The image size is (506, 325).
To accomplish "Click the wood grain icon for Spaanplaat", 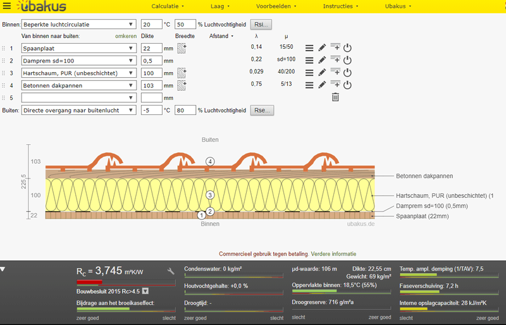I will [181, 48].
